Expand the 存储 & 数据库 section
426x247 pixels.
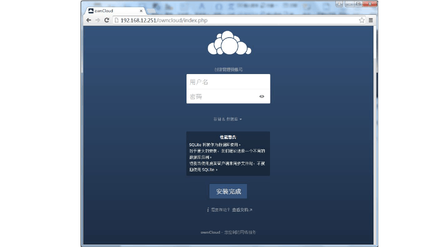[228, 119]
